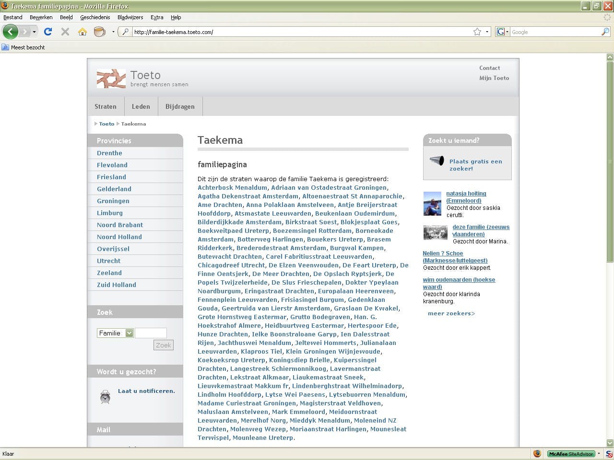Select the Friesland province link

coord(111,177)
